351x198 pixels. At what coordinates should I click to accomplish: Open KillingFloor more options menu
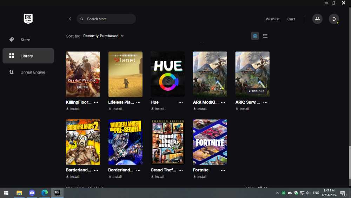click(96, 102)
